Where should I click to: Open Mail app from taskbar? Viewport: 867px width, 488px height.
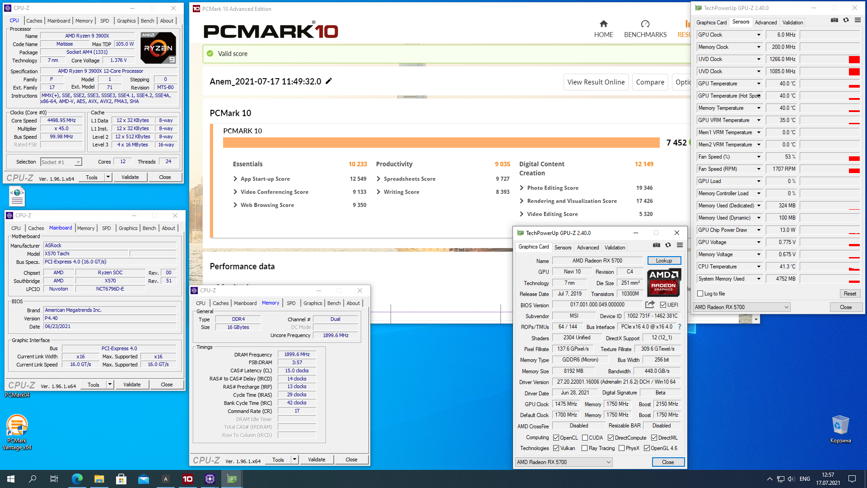point(144,479)
